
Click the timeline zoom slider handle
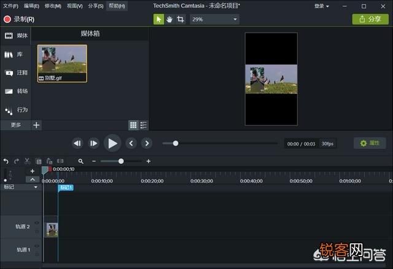coord(121,161)
